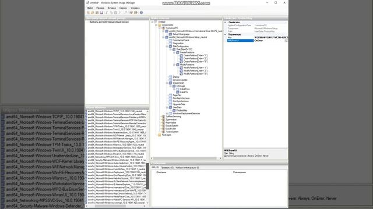Select the ImageInstall node
The width and height of the screenshot is (373, 209).
178,83
